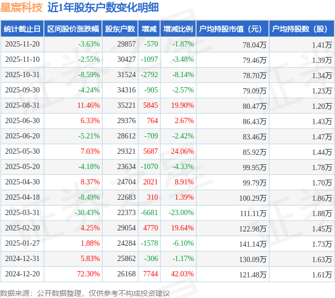Select the 区间股价涨跌幅 column header
The width and height of the screenshot is (335, 298).
point(73,29)
